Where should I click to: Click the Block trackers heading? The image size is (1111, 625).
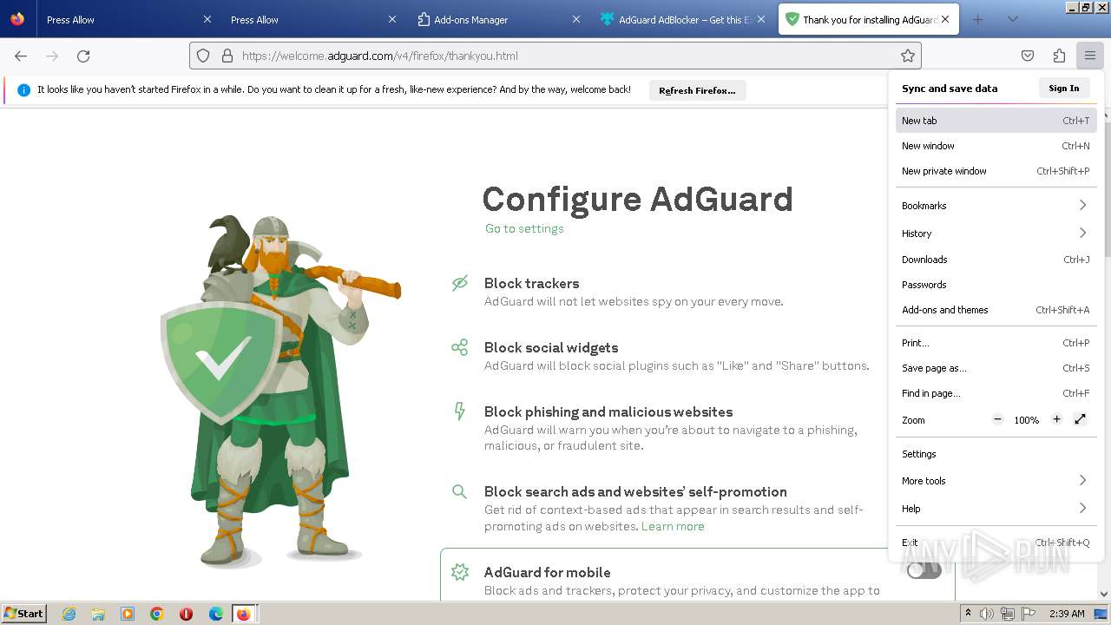pos(531,283)
